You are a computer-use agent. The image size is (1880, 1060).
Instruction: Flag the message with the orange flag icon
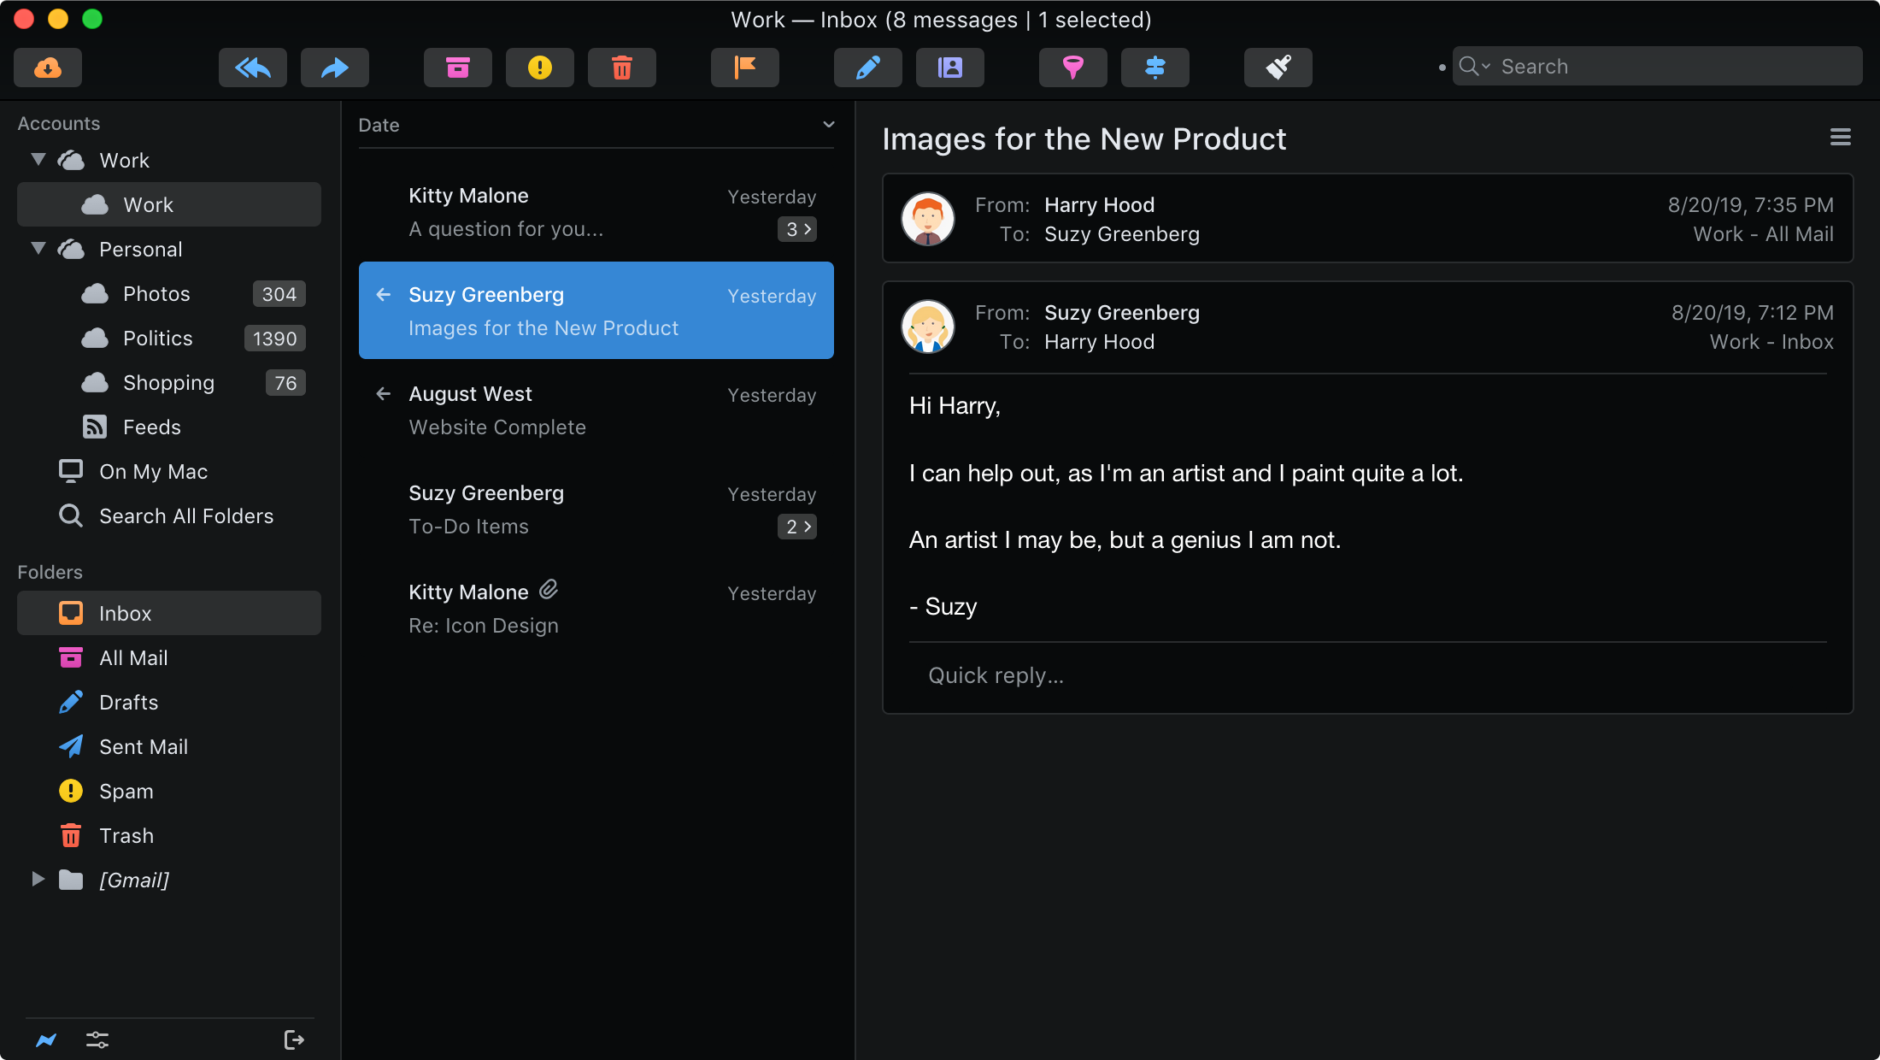745,68
